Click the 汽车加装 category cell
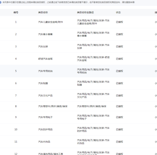Screen dimensions: 157x155 pyautogui.click(x=43, y=47)
